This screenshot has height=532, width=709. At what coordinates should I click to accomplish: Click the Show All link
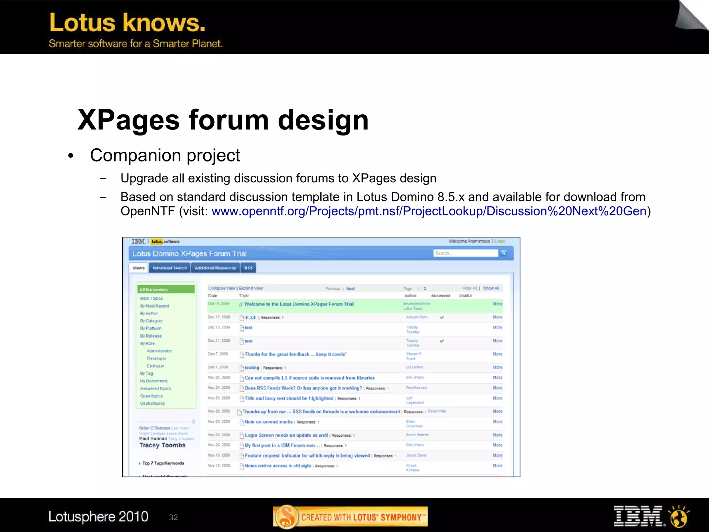pos(491,288)
